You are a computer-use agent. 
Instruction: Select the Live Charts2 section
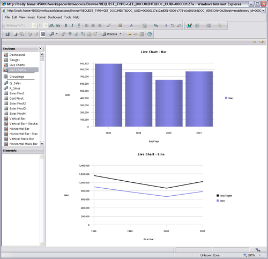[x=20, y=70]
